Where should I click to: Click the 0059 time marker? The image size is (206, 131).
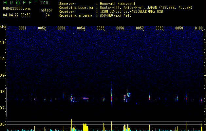(179, 28)
